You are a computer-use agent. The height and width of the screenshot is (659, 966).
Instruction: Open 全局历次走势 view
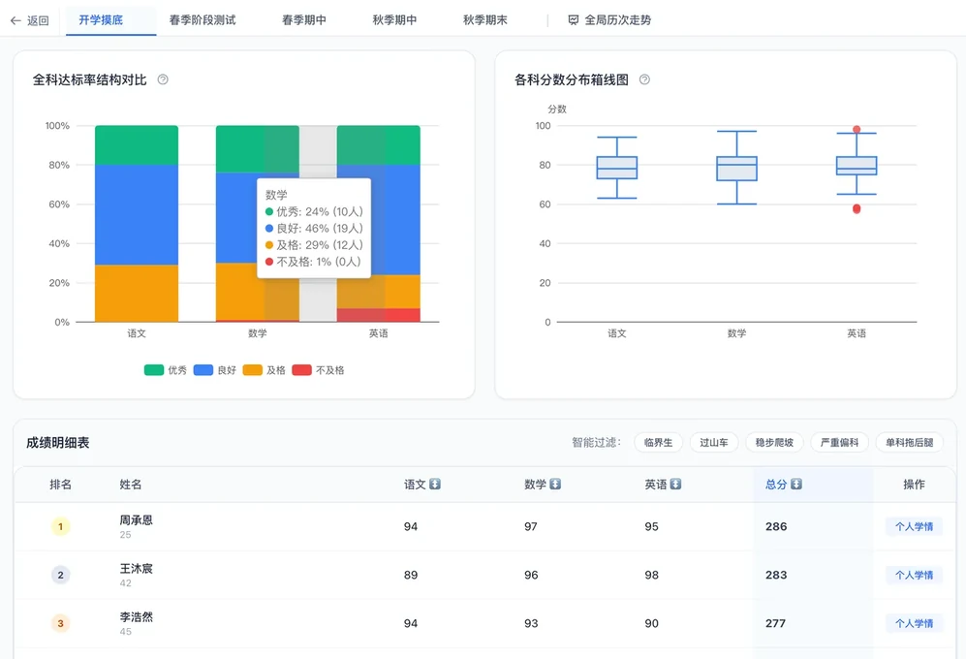[609, 20]
